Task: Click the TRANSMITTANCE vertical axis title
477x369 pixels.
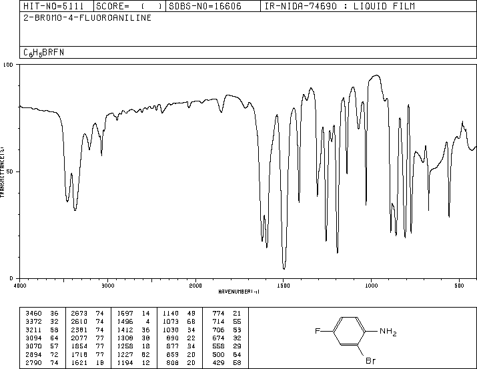Action: [2, 172]
